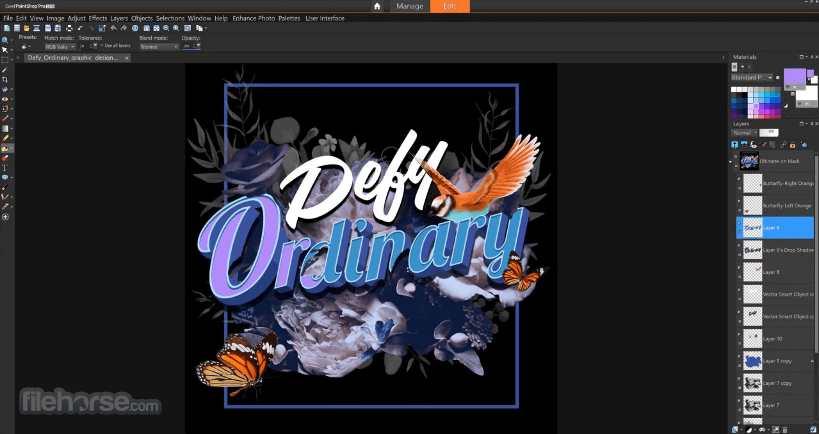
Task: Close the Defy_Ordinary document tab
Action: click(x=127, y=58)
